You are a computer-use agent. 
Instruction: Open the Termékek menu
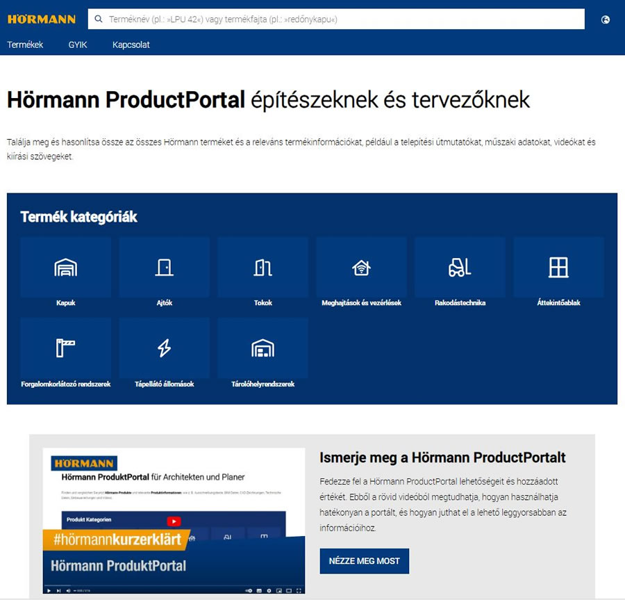tap(25, 44)
